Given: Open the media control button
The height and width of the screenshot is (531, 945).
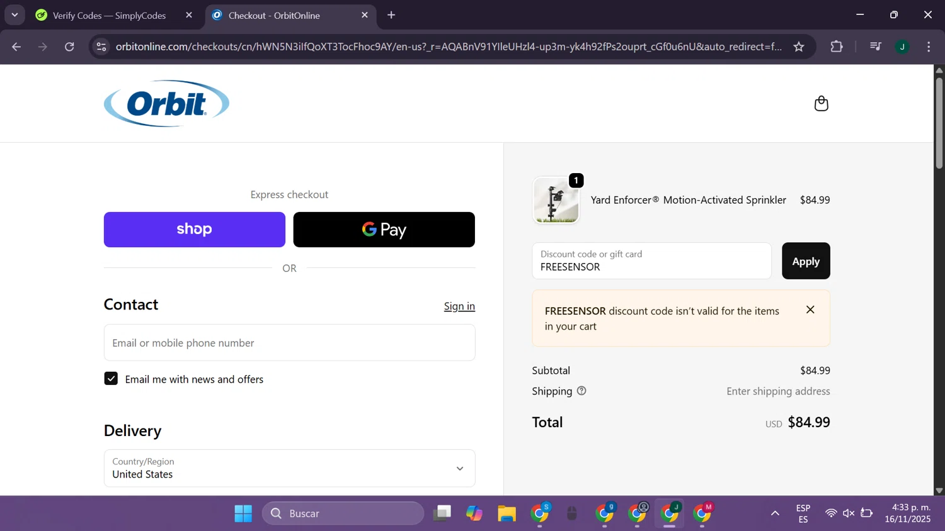Looking at the screenshot, I should tap(875, 47).
